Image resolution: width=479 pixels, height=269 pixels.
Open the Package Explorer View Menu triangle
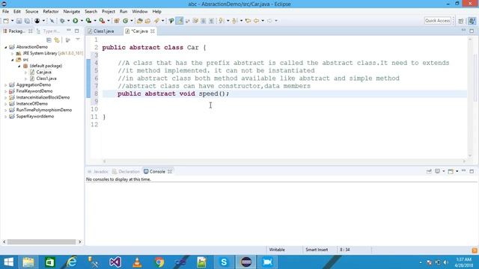click(78, 40)
